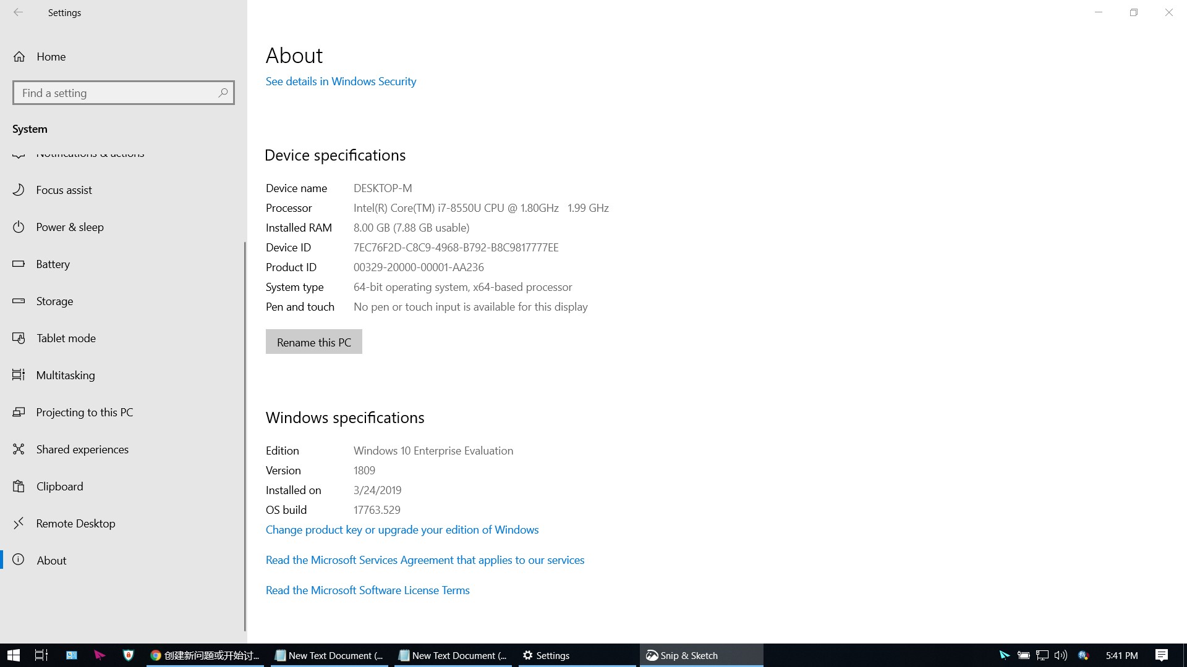This screenshot has height=667, width=1187.
Task: Click the Multitasking icon
Action: point(19,375)
